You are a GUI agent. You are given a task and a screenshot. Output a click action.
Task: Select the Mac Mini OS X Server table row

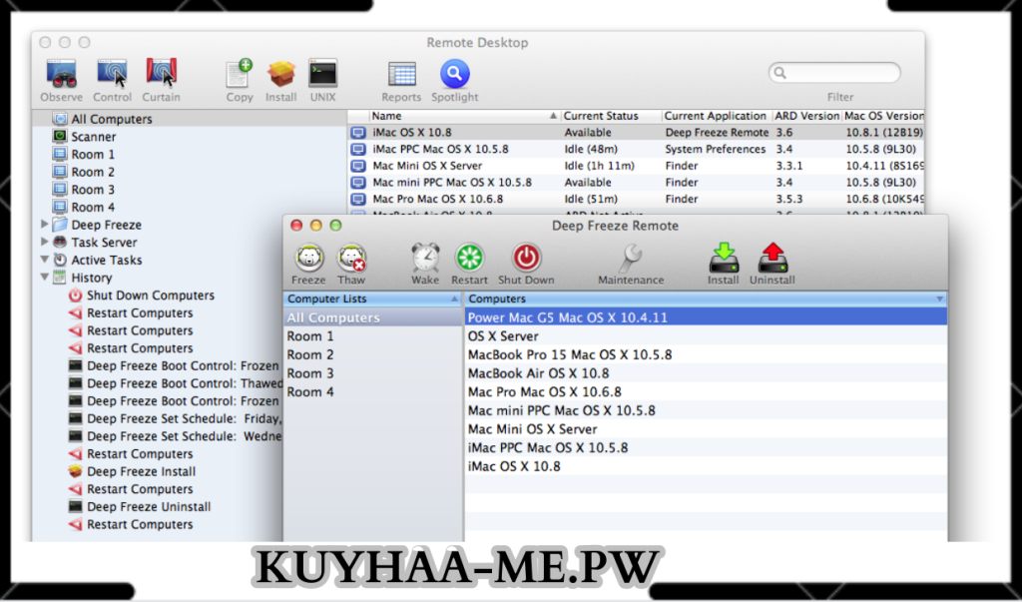point(636,166)
